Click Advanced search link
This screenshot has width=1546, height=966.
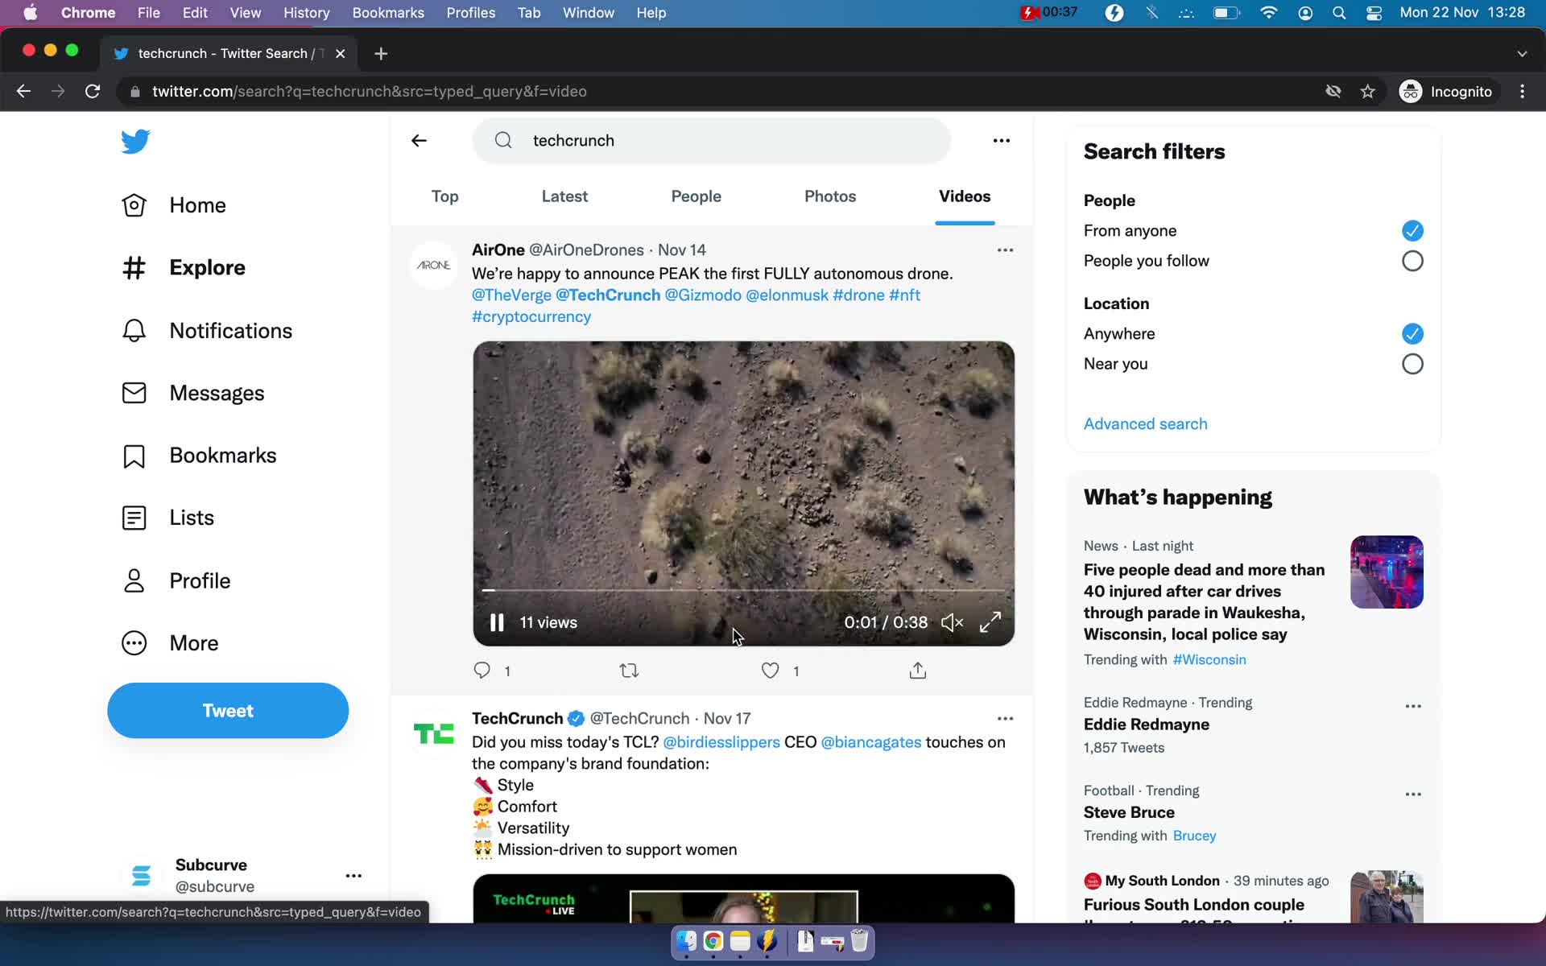tap(1145, 424)
